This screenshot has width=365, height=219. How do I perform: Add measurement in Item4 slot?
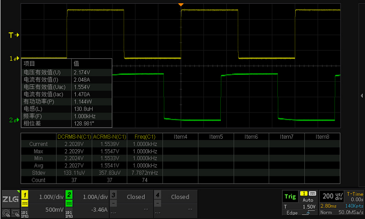(180, 137)
